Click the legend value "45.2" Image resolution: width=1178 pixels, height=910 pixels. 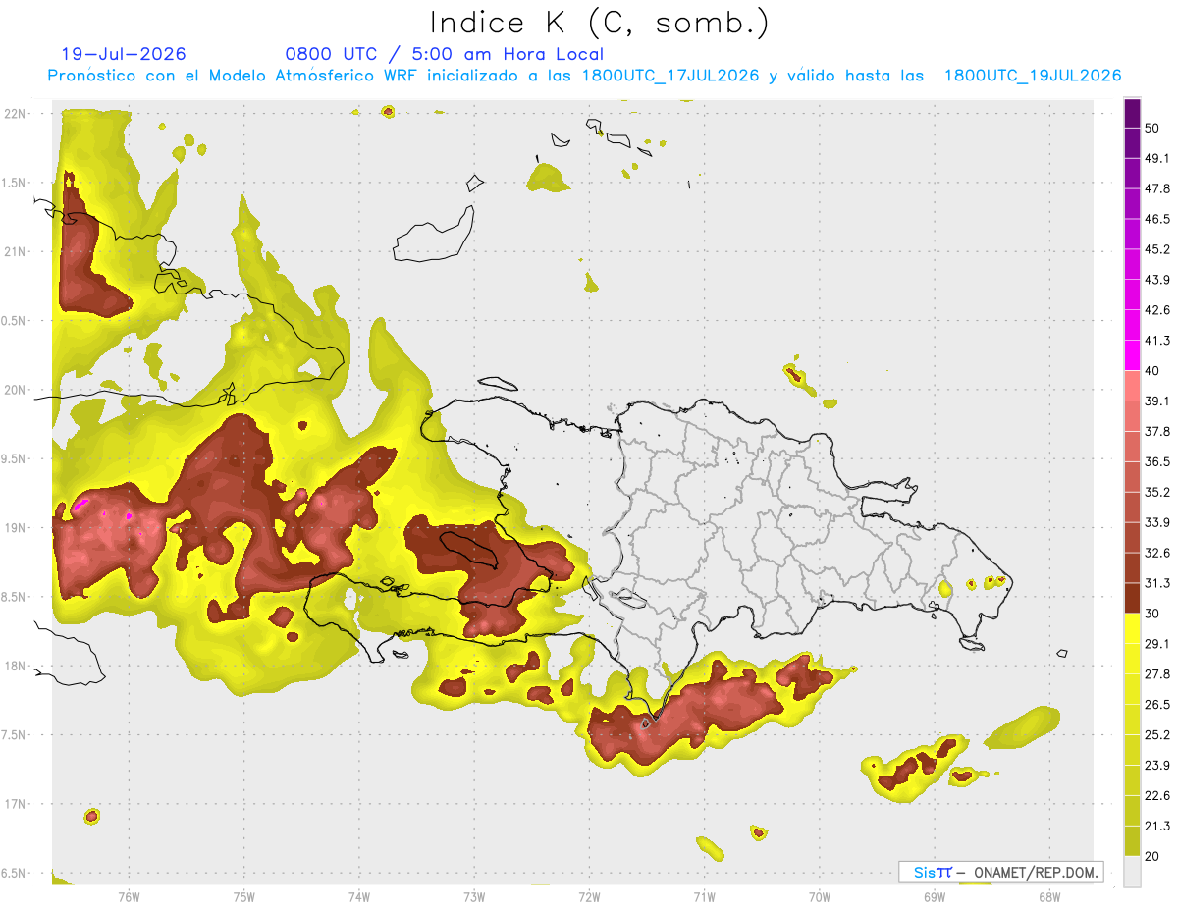click(1158, 249)
